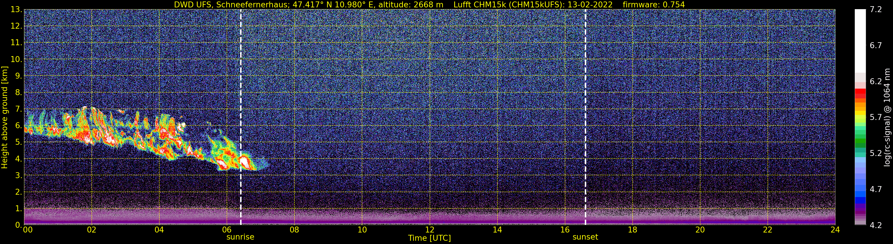Click the time axis tick 14
893x244 pixels.
[x=497, y=230]
